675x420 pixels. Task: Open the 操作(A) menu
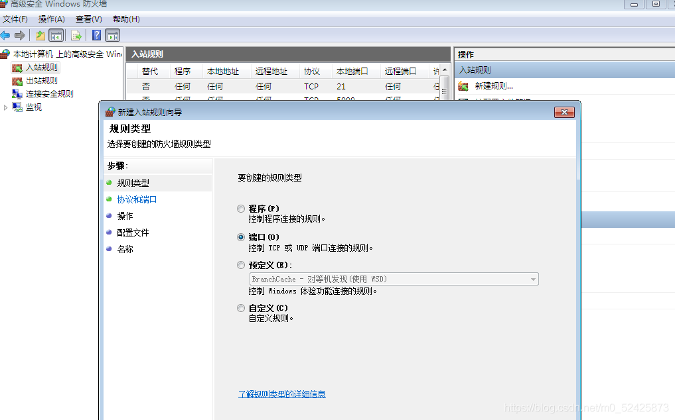point(51,19)
